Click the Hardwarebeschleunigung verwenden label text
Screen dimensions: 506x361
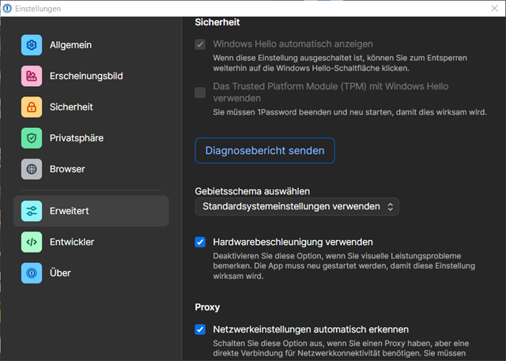point(293,242)
